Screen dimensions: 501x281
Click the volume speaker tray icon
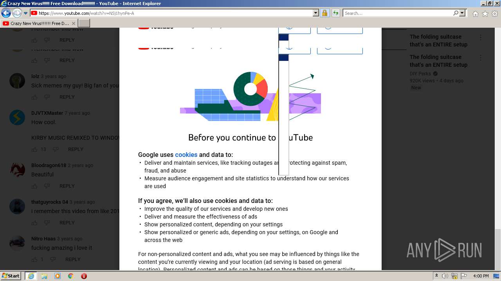(x=445, y=276)
